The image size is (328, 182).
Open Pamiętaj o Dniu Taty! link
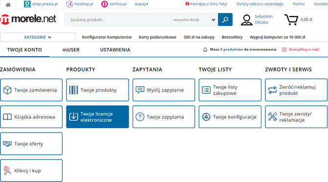209,4
